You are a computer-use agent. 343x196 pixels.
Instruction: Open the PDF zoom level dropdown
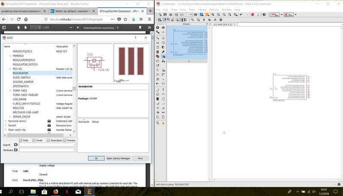click(x=101, y=28)
